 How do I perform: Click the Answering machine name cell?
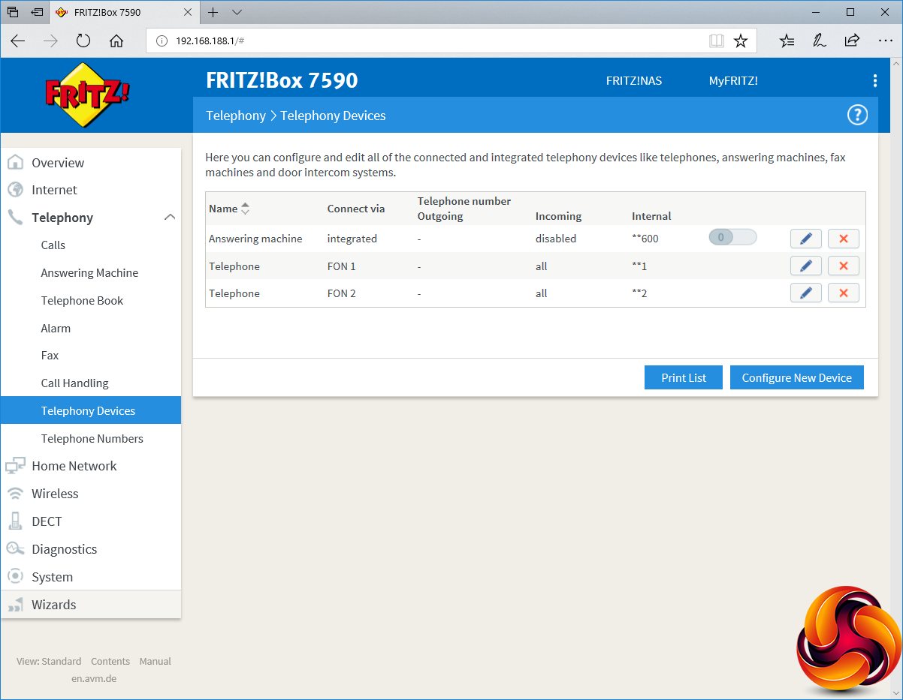(255, 239)
